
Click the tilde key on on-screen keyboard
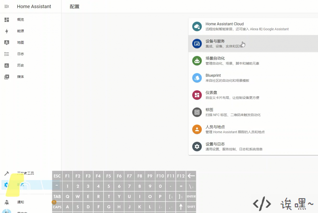57,186
